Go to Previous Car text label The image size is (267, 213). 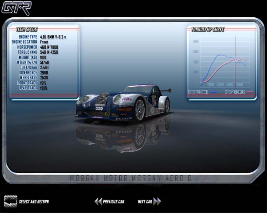pyautogui.click(x=113, y=202)
